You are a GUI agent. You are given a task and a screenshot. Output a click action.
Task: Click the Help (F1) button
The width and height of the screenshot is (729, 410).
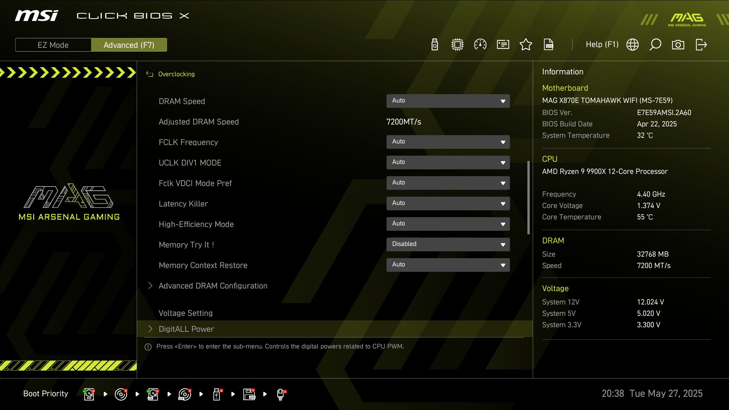tap(602, 45)
